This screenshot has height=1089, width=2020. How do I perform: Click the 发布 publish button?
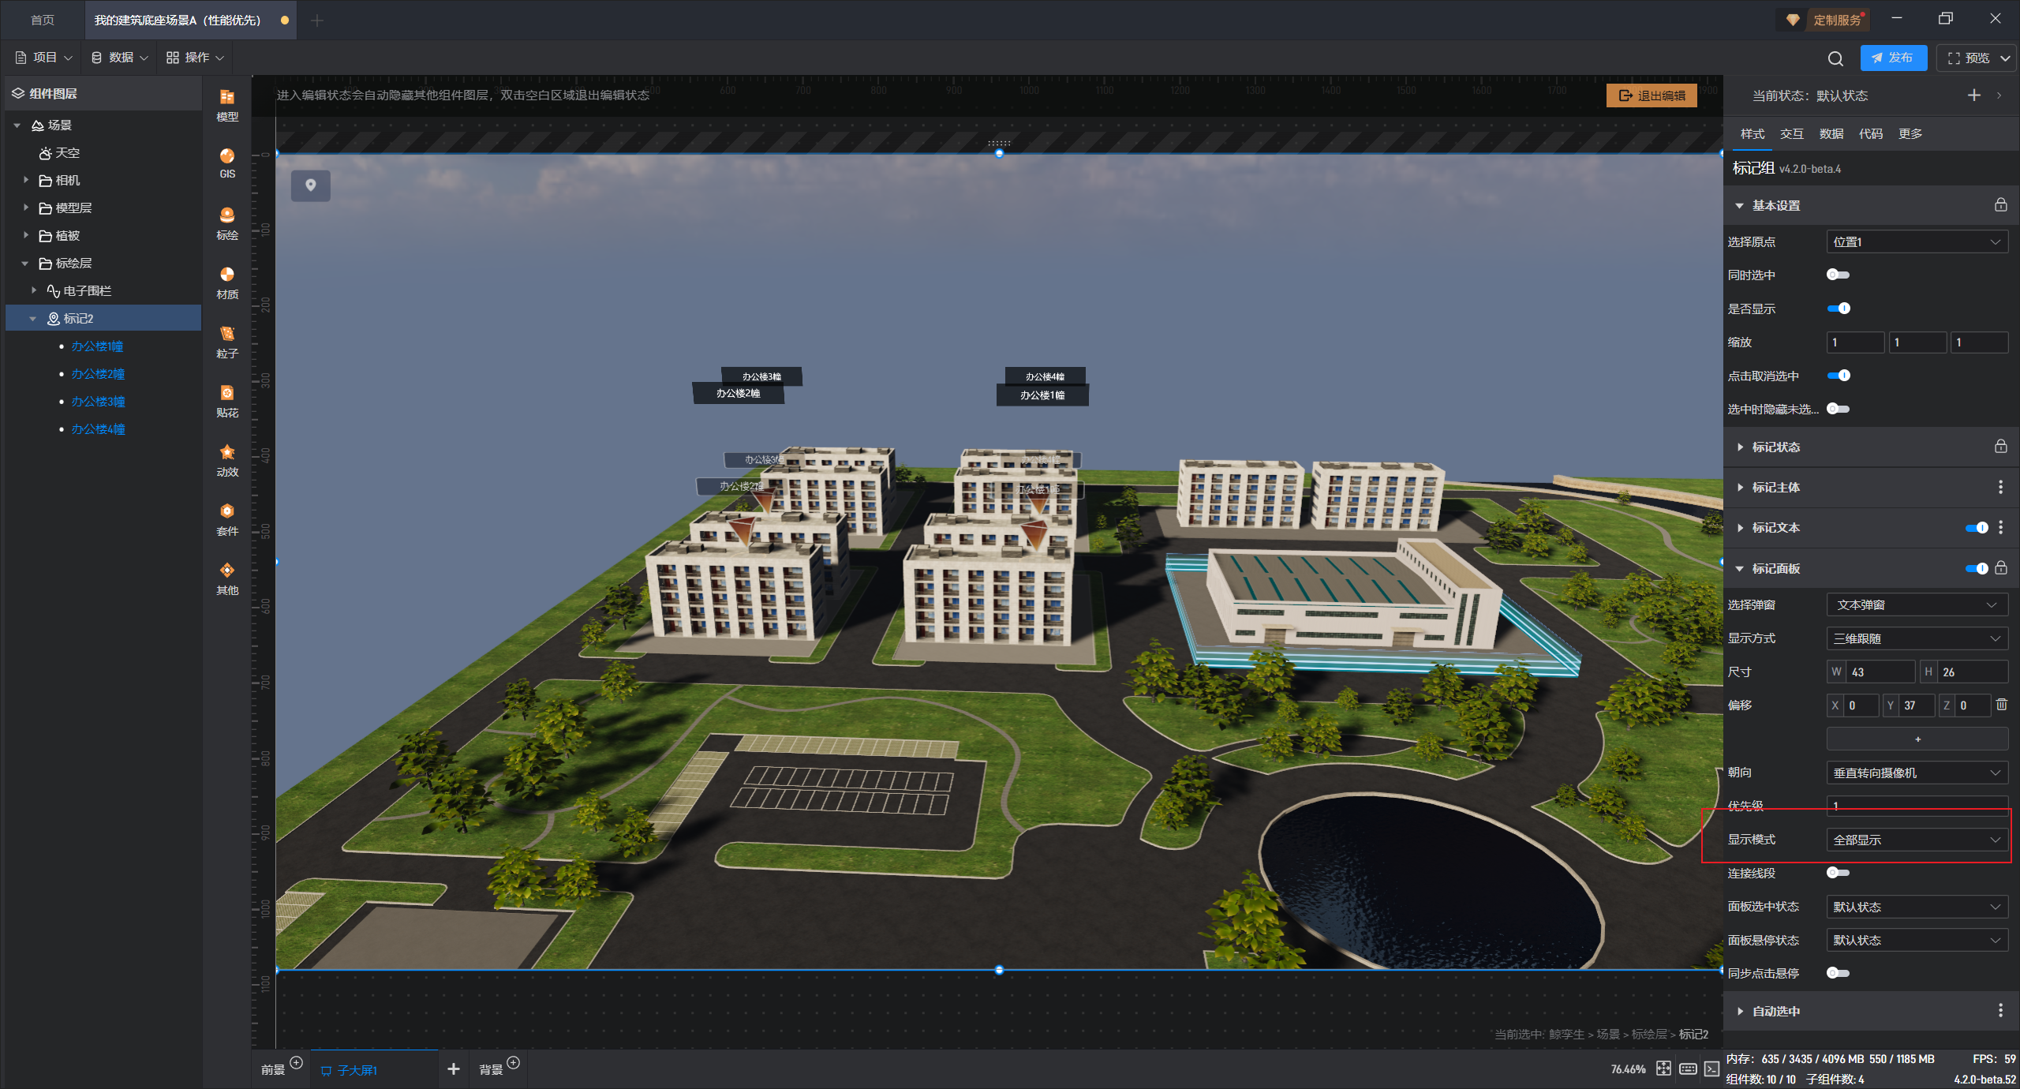1892,58
